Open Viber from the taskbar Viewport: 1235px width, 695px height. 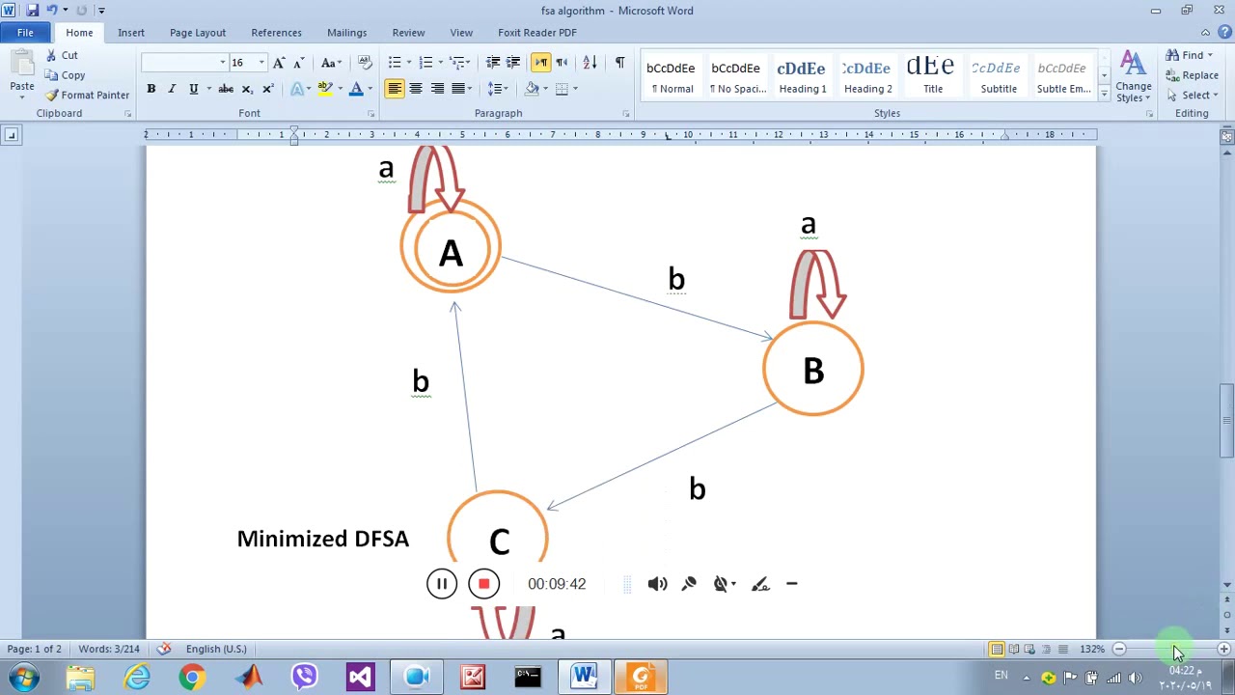(x=305, y=677)
